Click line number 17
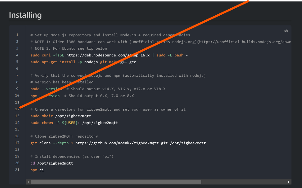Image resolution: width=302 pixels, height=188 pixels. 17,143
